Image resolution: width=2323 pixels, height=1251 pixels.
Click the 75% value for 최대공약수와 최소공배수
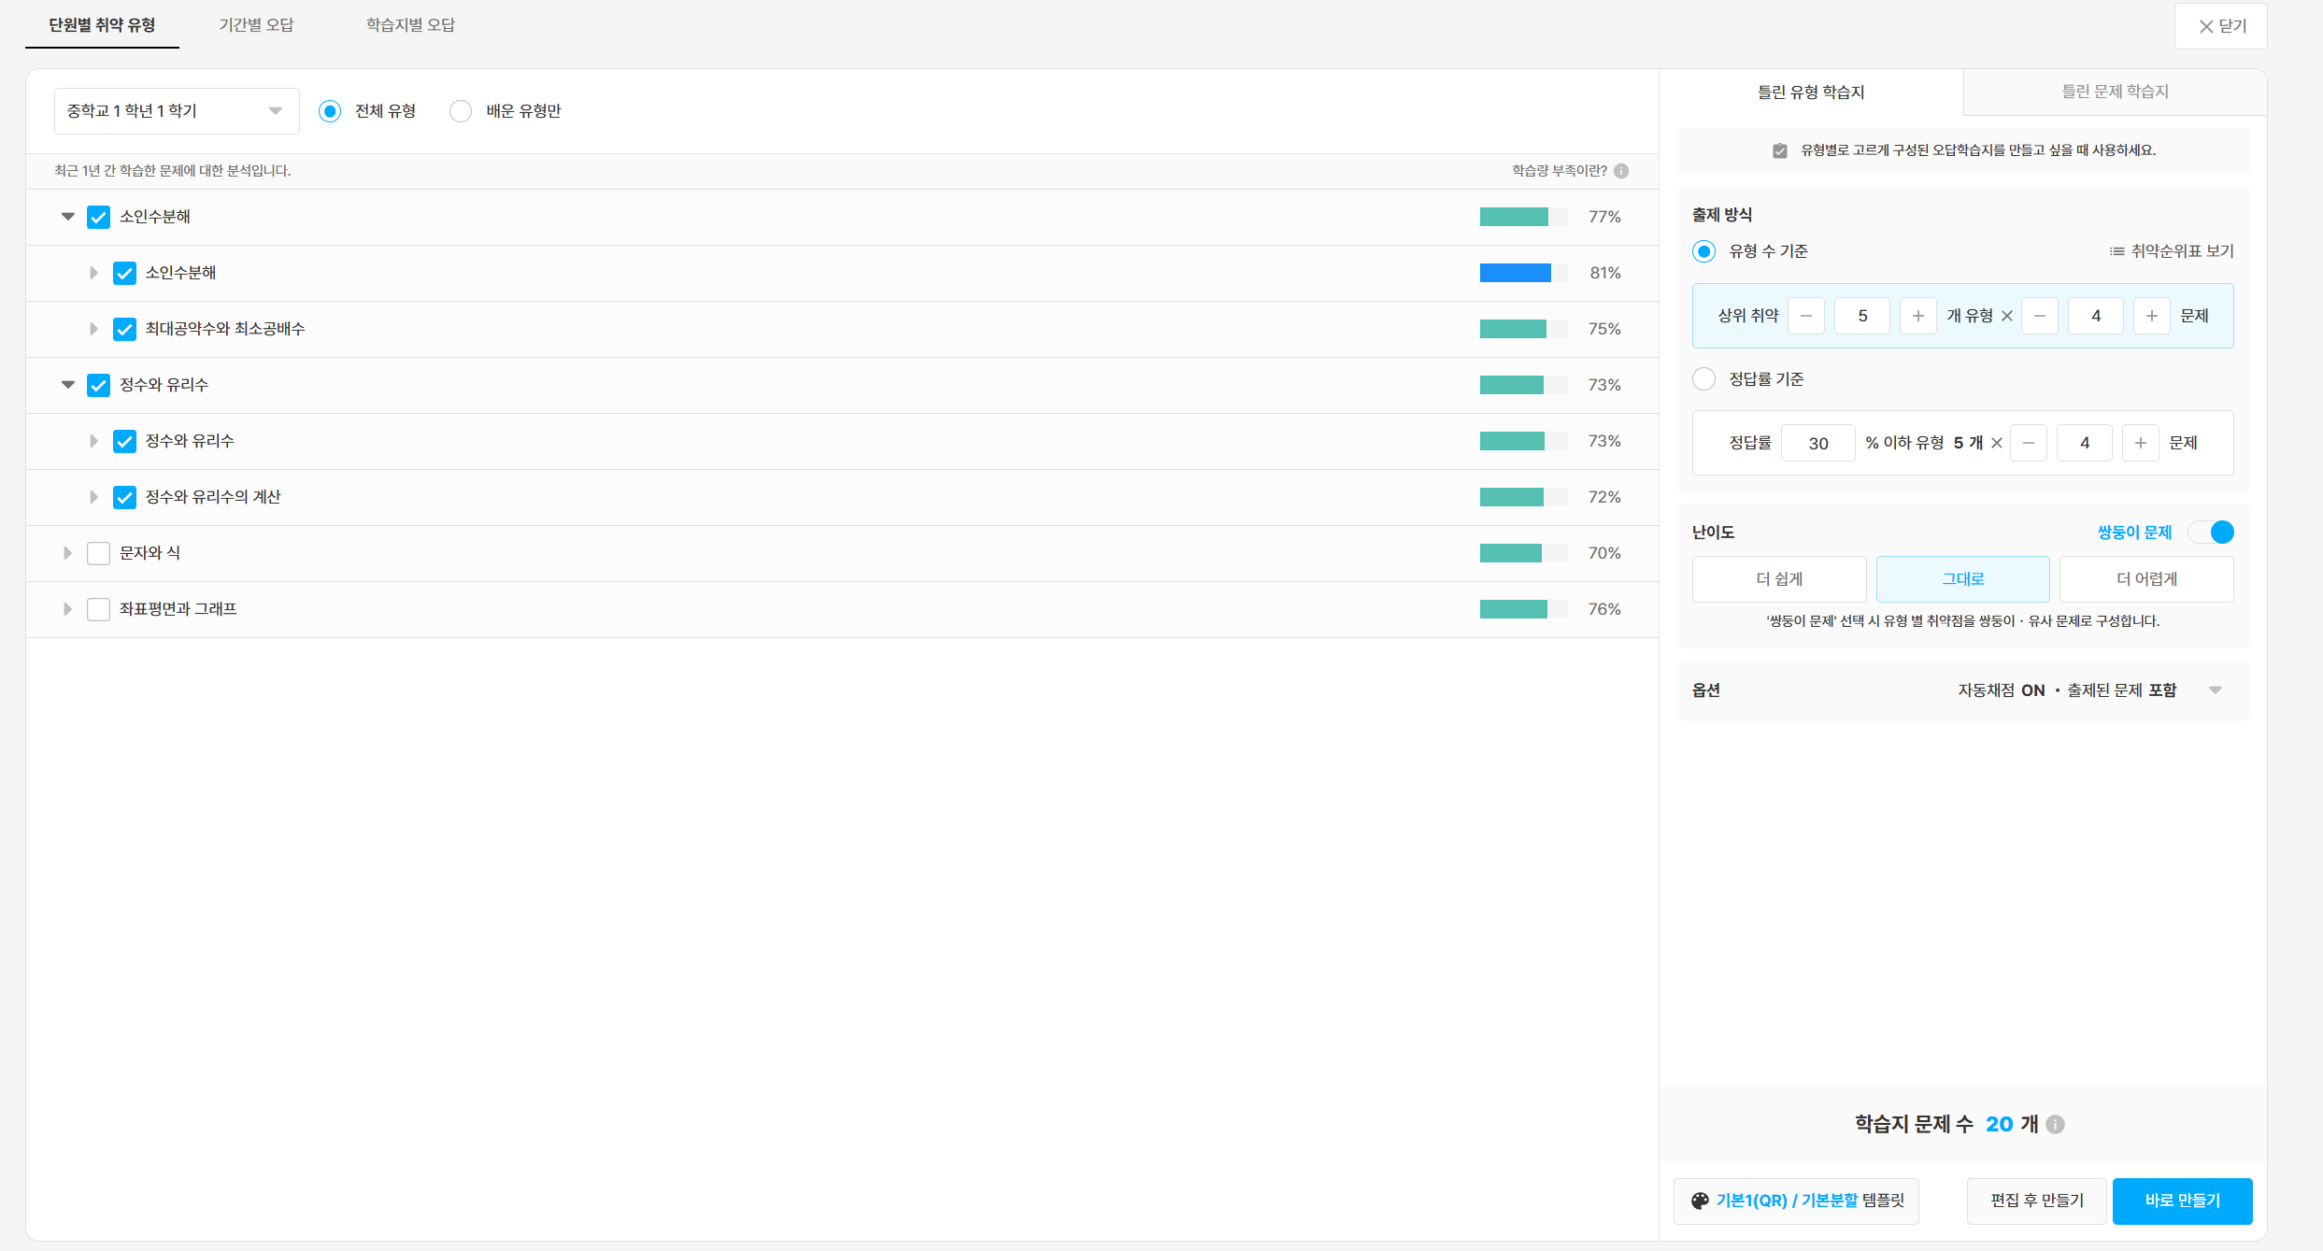pos(1604,329)
